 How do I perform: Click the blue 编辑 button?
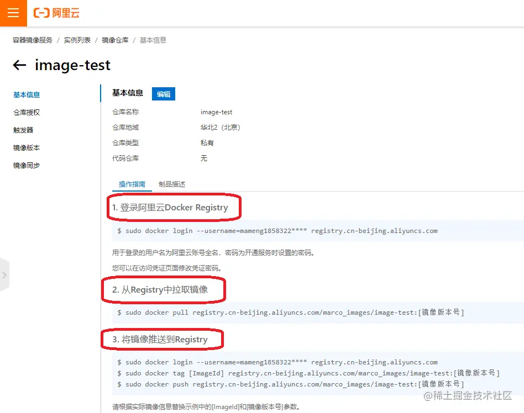(164, 94)
